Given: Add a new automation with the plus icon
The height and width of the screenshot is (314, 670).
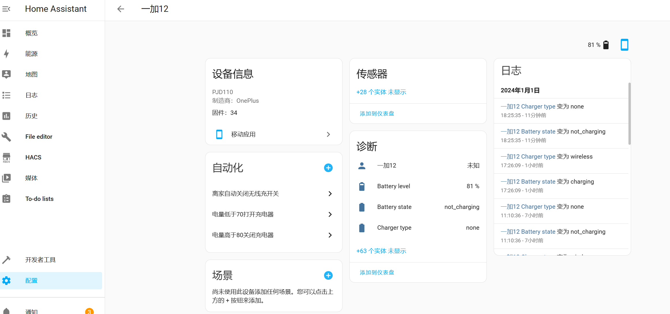Looking at the screenshot, I should tap(328, 168).
